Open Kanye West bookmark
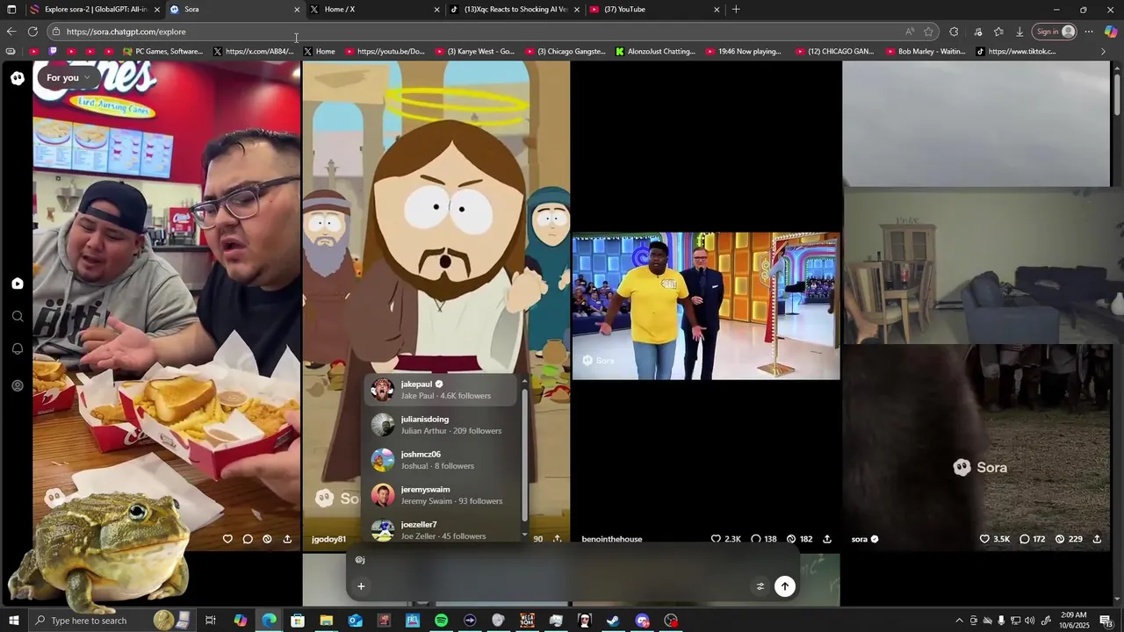Viewport: 1124px width, 632px height. pyautogui.click(x=475, y=51)
